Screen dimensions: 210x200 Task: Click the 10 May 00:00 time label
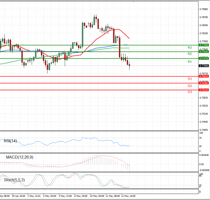(97, 196)
